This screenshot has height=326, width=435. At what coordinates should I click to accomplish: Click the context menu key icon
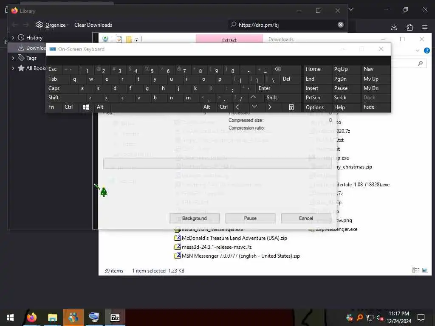[x=291, y=107]
